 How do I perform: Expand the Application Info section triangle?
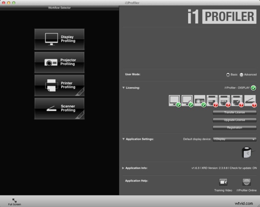coord(123,168)
